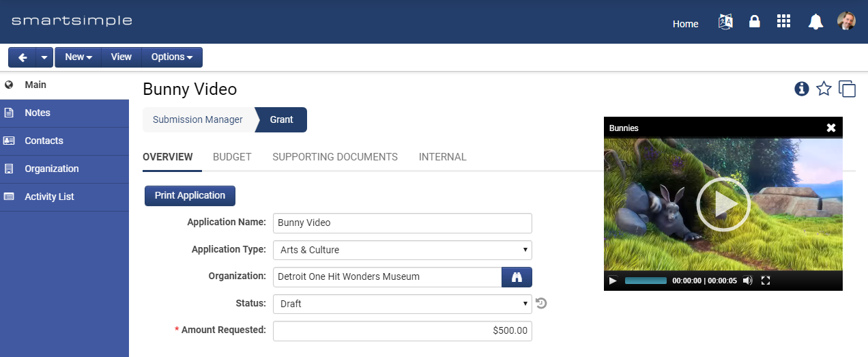Click the Bunnies video title text
This screenshot has width=868, height=357.
click(x=624, y=128)
